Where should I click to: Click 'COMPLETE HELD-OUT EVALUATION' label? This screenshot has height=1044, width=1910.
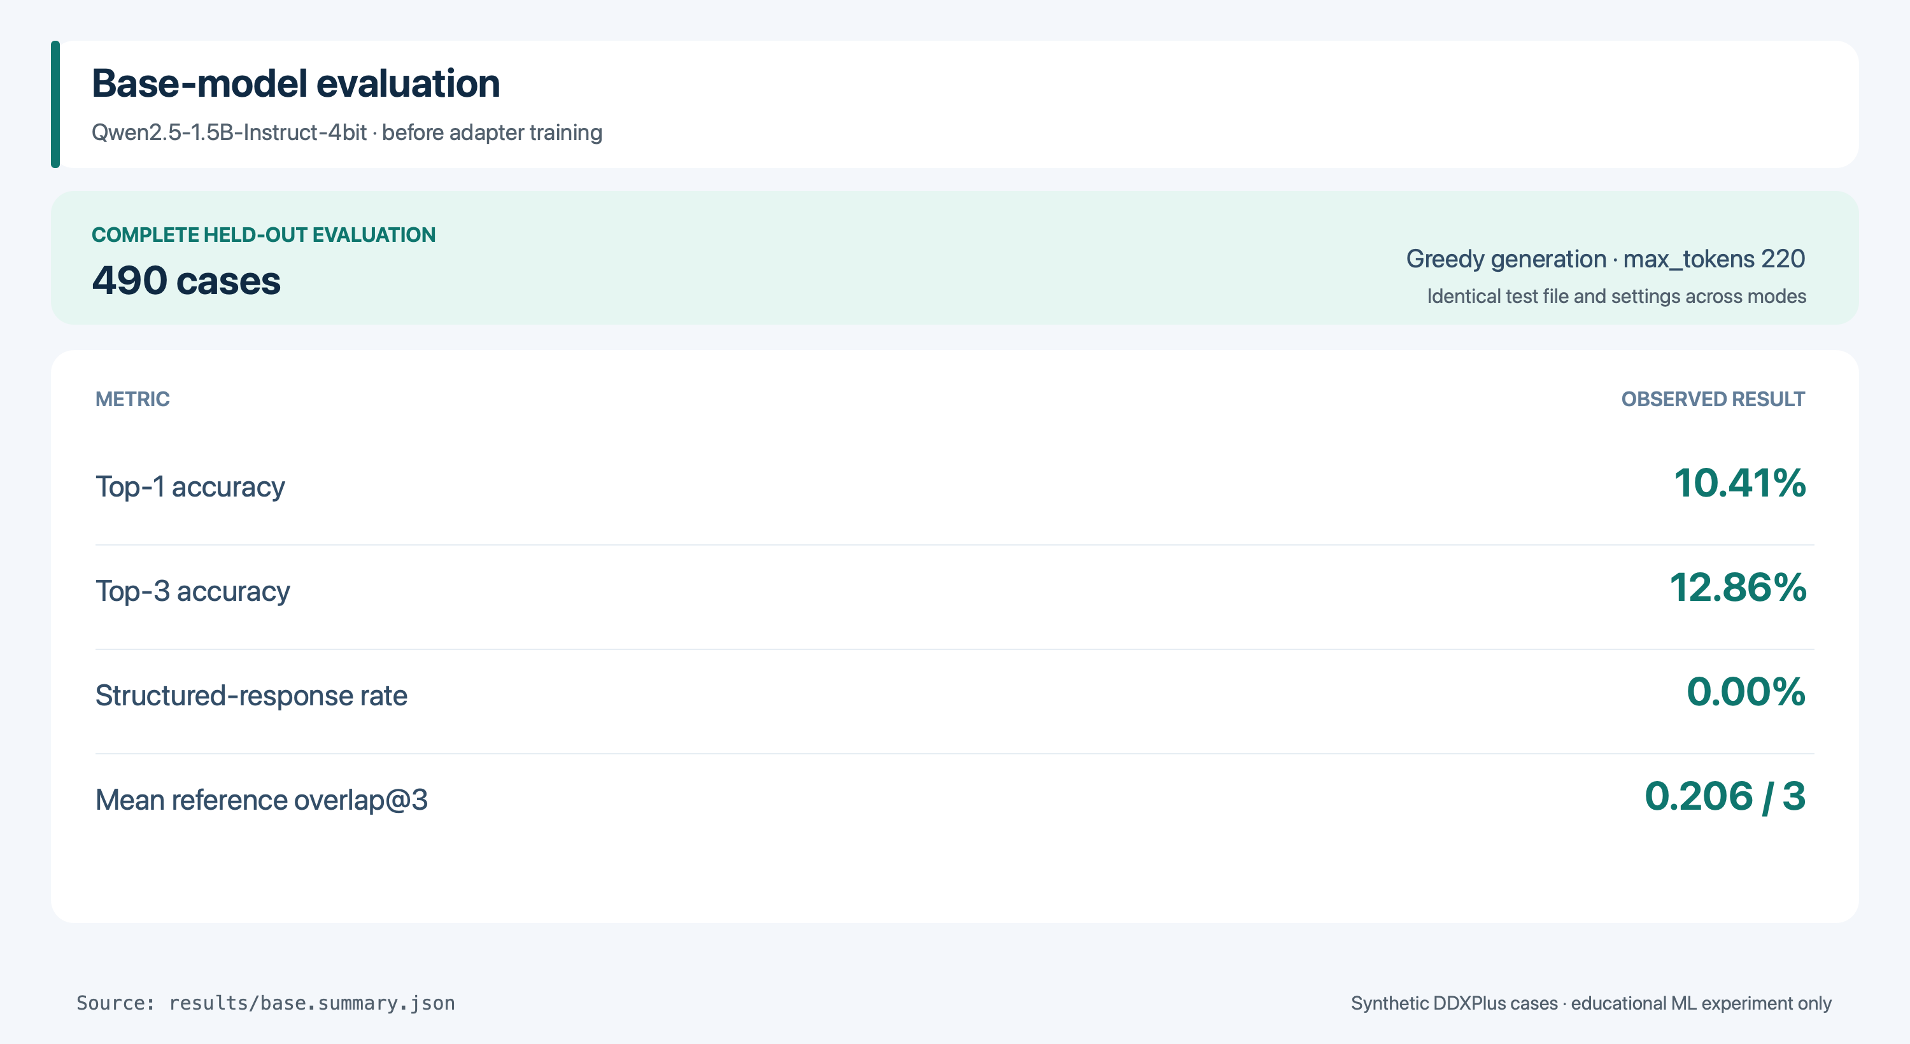coord(263,234)
